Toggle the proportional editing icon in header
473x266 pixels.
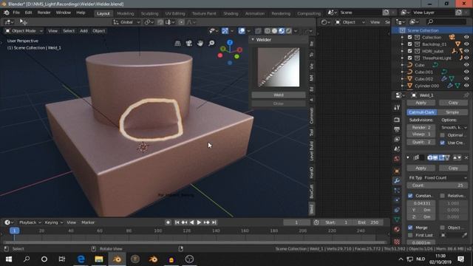[181, 22]
